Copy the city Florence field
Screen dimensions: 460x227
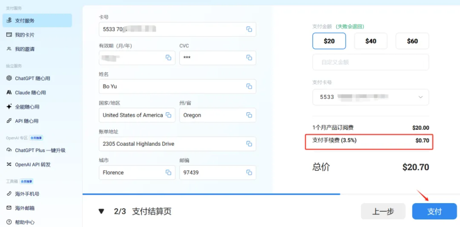point(168,173)
